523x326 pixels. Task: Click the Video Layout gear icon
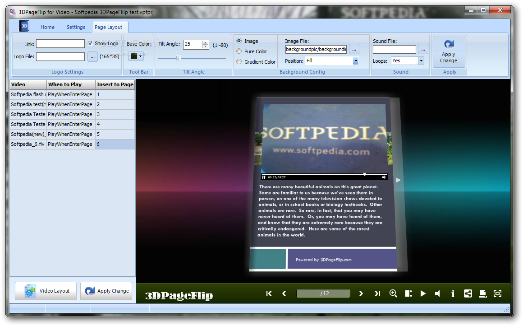30,291
